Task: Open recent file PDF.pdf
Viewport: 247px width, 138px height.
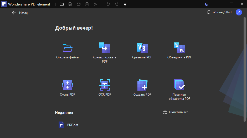Action: pos(124,125)
